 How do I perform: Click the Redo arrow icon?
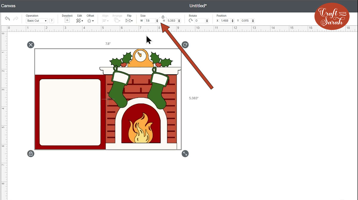(16, 18)
